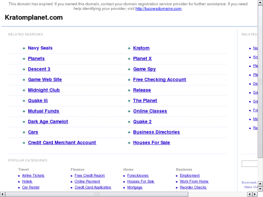Click the Release link
263x197 pixels.
[142, 90]
